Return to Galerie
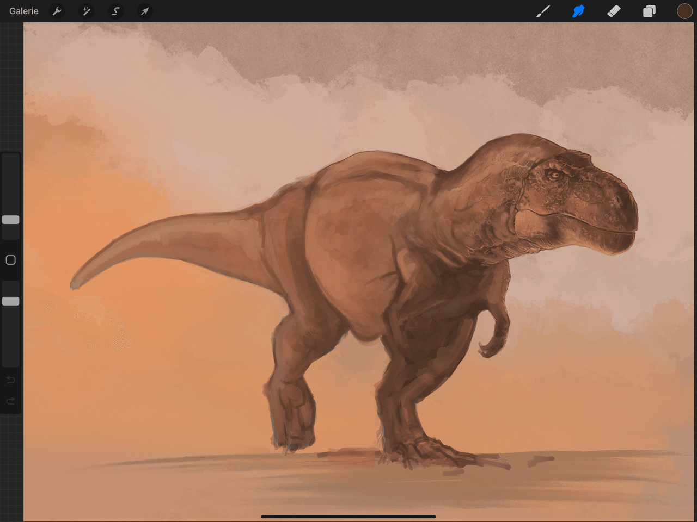697x522 pixels. tap(24, 11)
